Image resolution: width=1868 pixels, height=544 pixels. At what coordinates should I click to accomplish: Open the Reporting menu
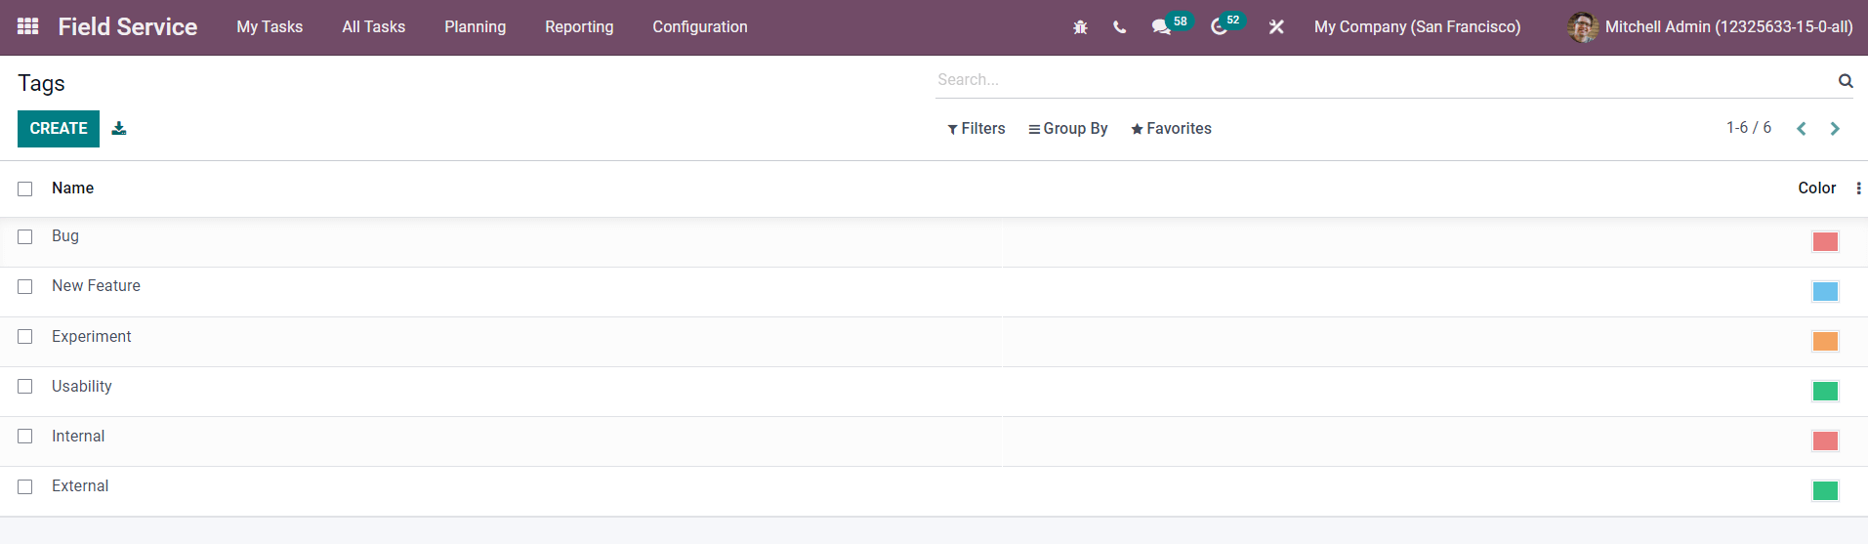coord(579,27)
